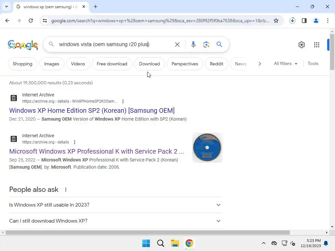This screenshot has width=335, height=251.
Task: Click the archive.org WinXPHomeSP2 URL
Action: (x=70, y=101)
